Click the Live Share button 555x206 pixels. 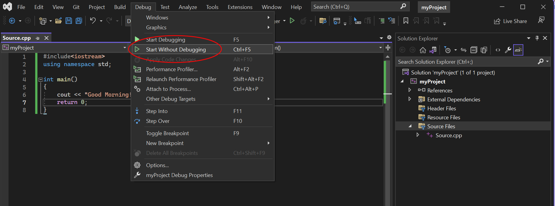pos(510,21)
